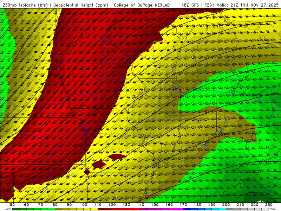Click the 'Geopotential Height (gpm)' title text
This screenshot has height=211, width=281.
click(x=81, y=5)
